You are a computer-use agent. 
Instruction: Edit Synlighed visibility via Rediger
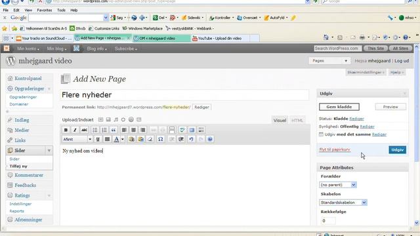click(x=367, y=127)
